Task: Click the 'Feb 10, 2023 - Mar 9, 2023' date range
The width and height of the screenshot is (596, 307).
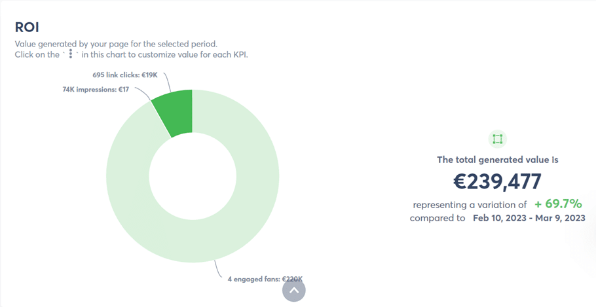Action: (529, 218)
